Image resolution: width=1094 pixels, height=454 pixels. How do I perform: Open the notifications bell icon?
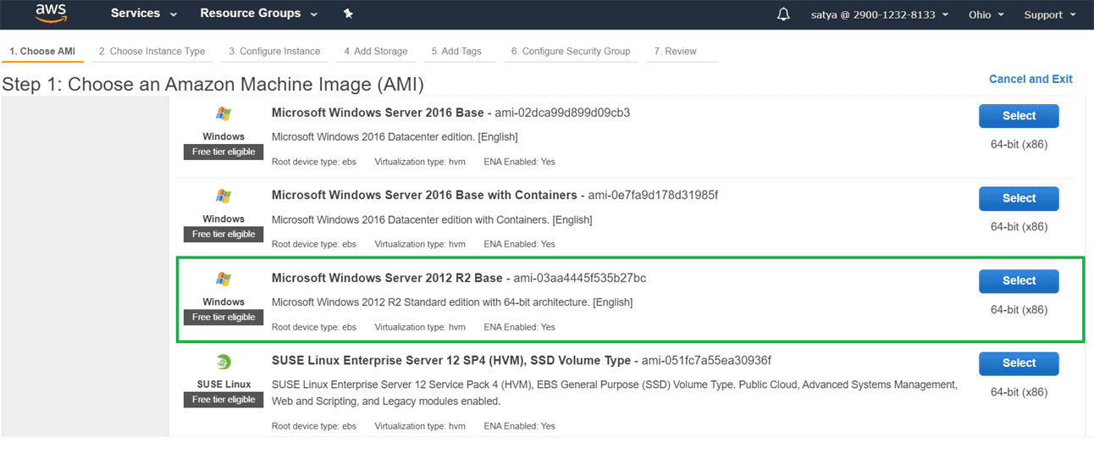[783, 14]
